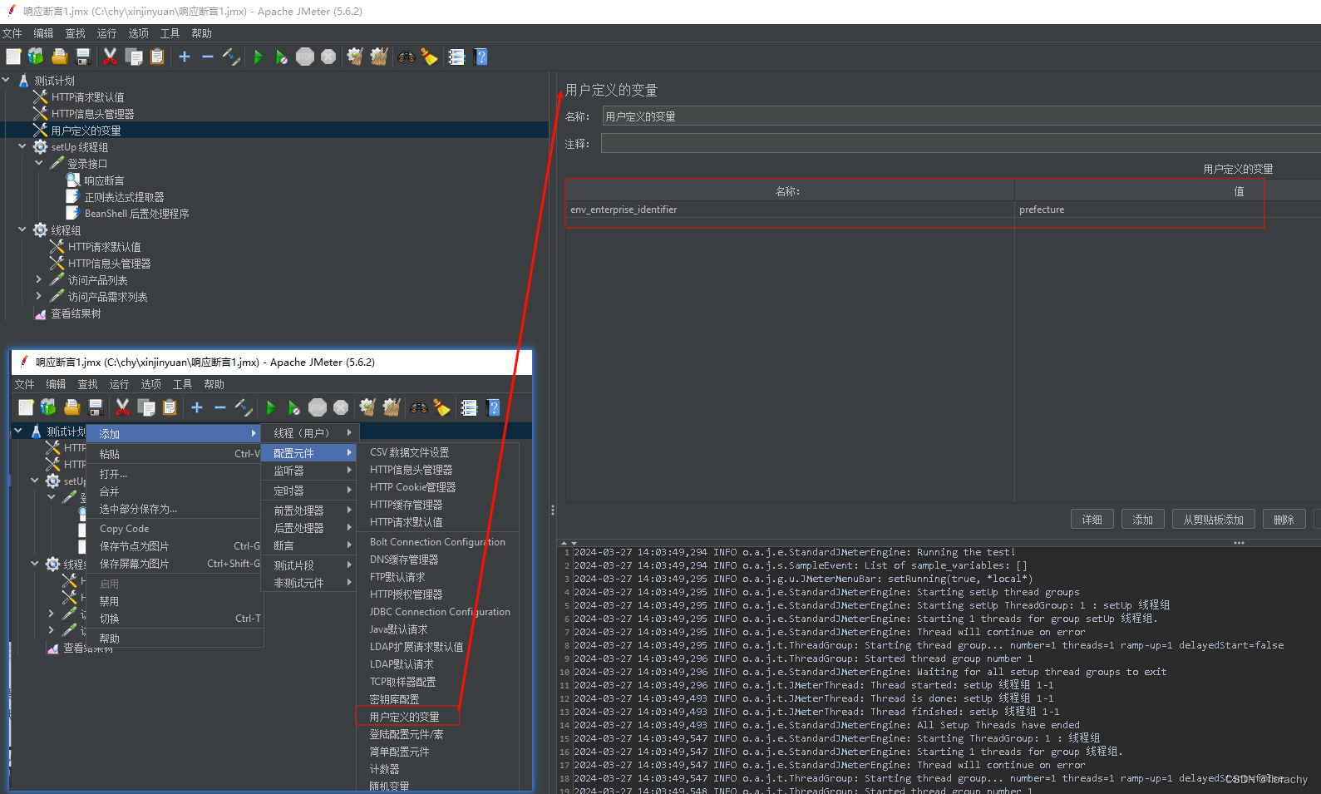Click the Copy icon in the upper toolbar
Image resolution: width=1321 pixels, height=794 pixels.
[134, 57]
